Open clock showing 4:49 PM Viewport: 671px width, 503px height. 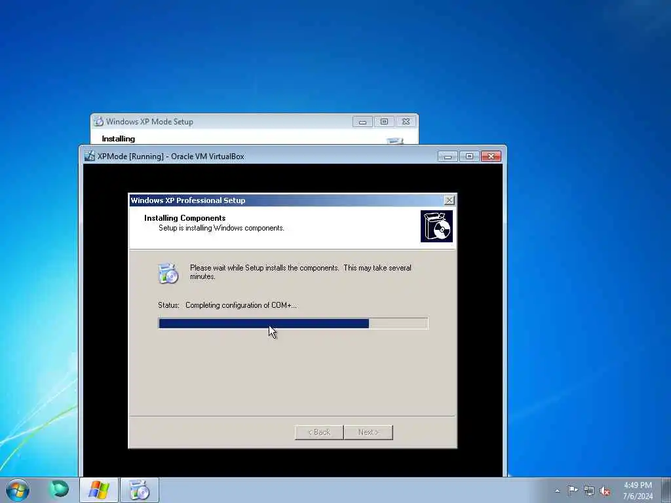coord(638,491)
